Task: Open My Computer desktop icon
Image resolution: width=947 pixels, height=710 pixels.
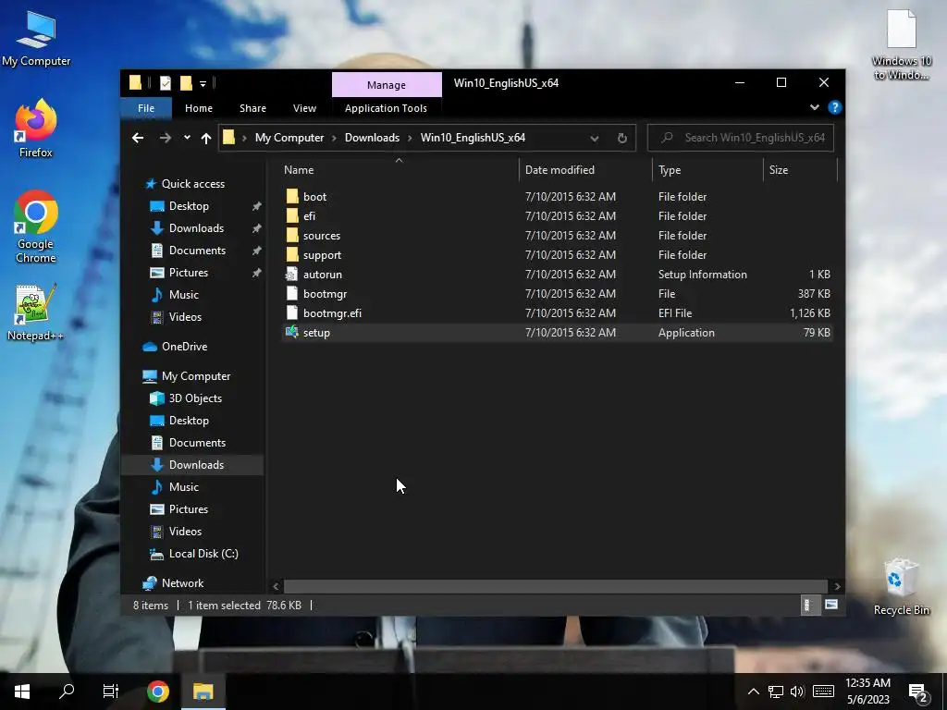Action: pos(36,38)
